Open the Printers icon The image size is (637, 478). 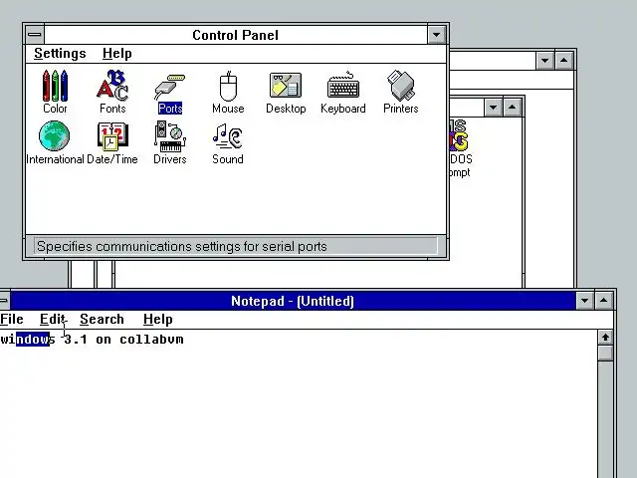[400, 92]
